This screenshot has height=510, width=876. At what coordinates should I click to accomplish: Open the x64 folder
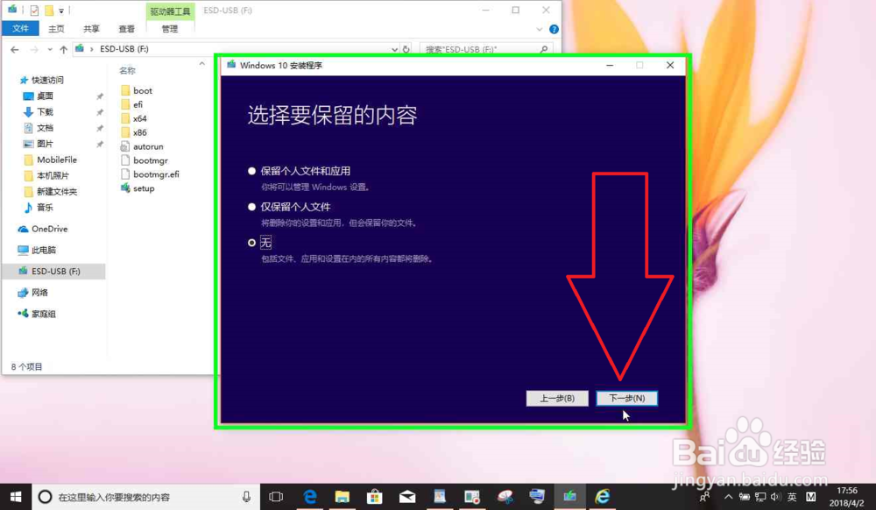click(138, 118)
